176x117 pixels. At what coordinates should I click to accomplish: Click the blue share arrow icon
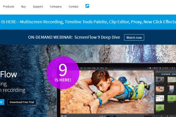click(x=87, y=6)
